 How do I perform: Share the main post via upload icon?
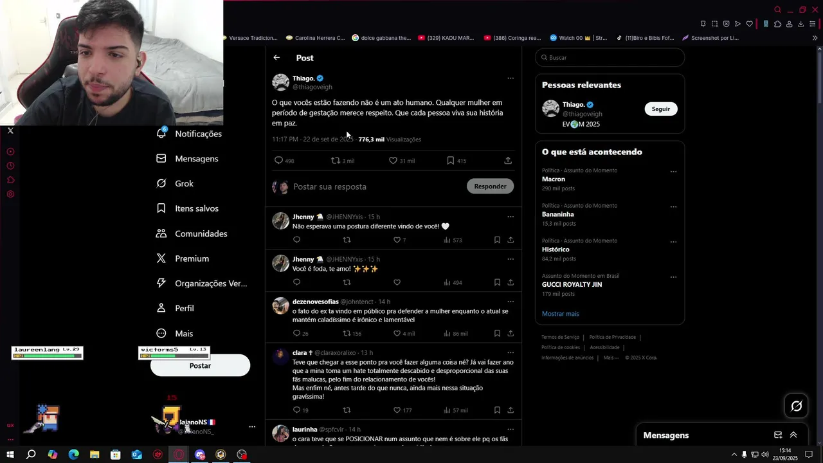click(508, 160)
